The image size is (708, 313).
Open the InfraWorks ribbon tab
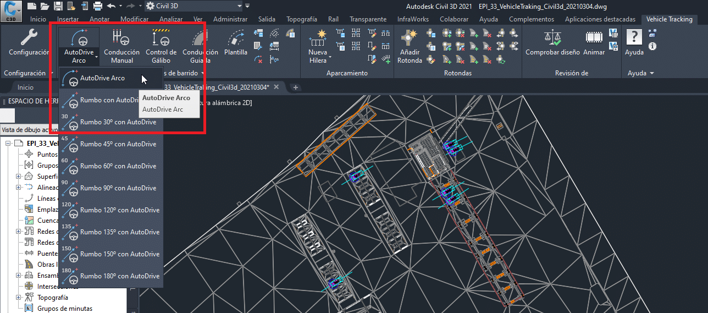point(414,19)
